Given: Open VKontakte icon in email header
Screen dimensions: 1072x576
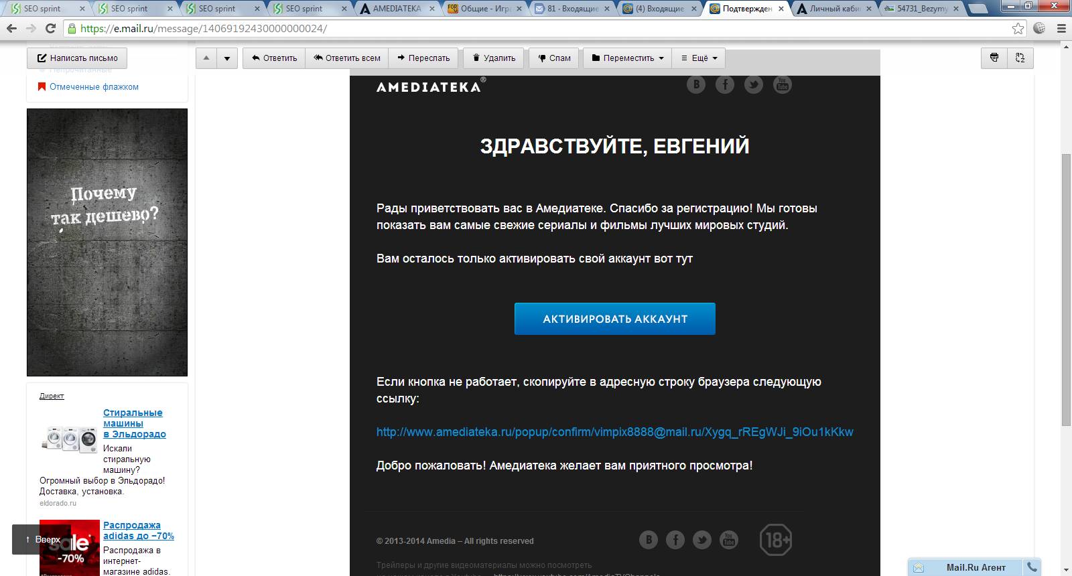Looking at the screenshot, I should [696, 84].
